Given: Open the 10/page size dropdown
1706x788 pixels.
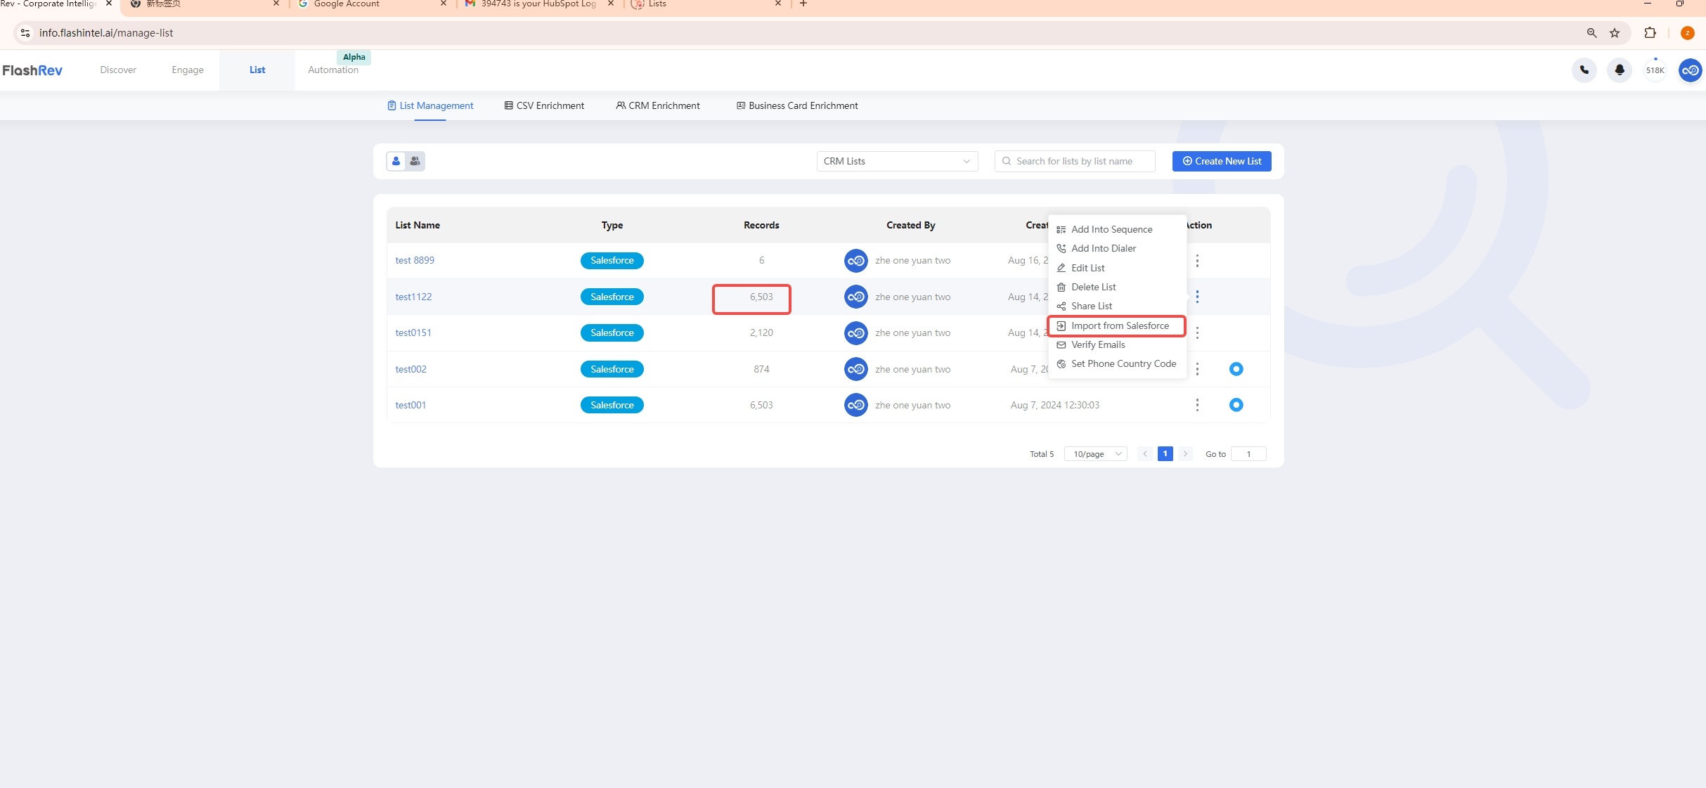Looking at the screenshot, I should pos(1095,454).
